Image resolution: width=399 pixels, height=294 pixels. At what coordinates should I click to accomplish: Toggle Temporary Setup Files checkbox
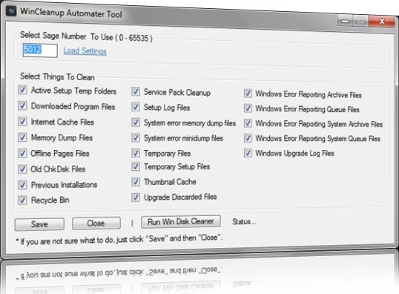tap(136, 166)
